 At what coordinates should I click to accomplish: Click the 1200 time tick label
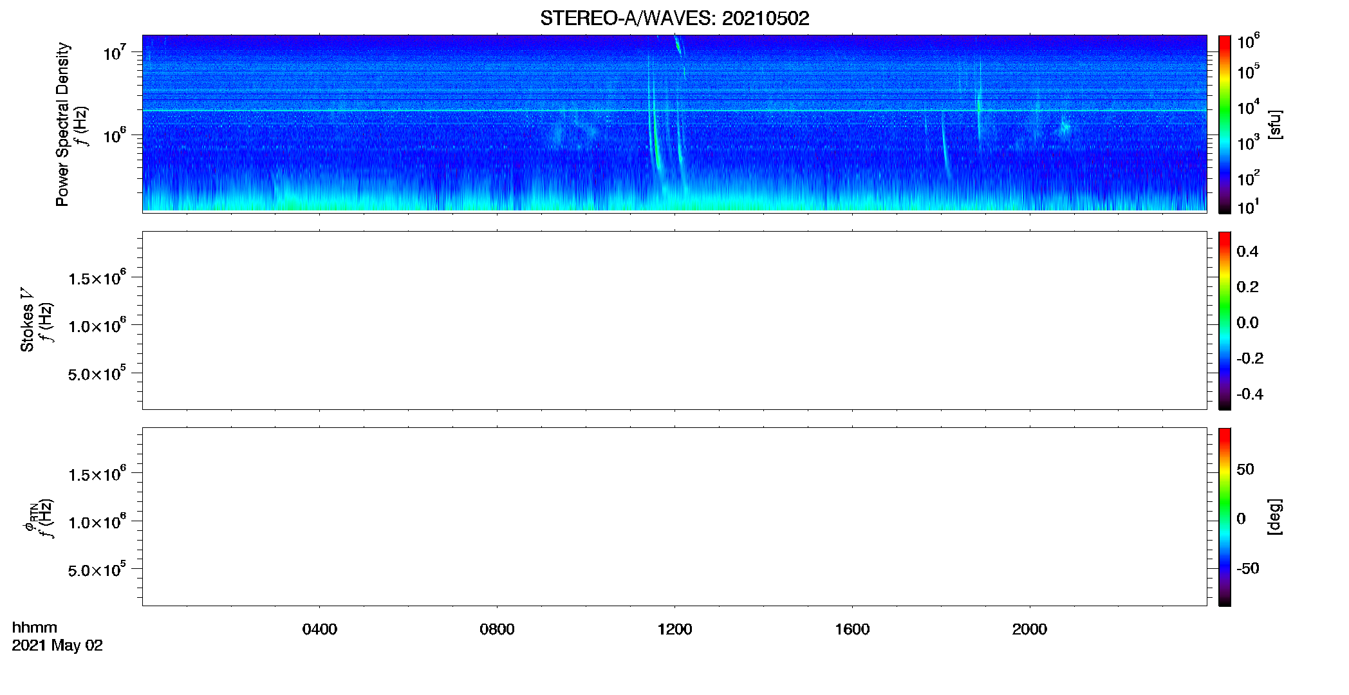pyautogui.click(x=674, y=629)
